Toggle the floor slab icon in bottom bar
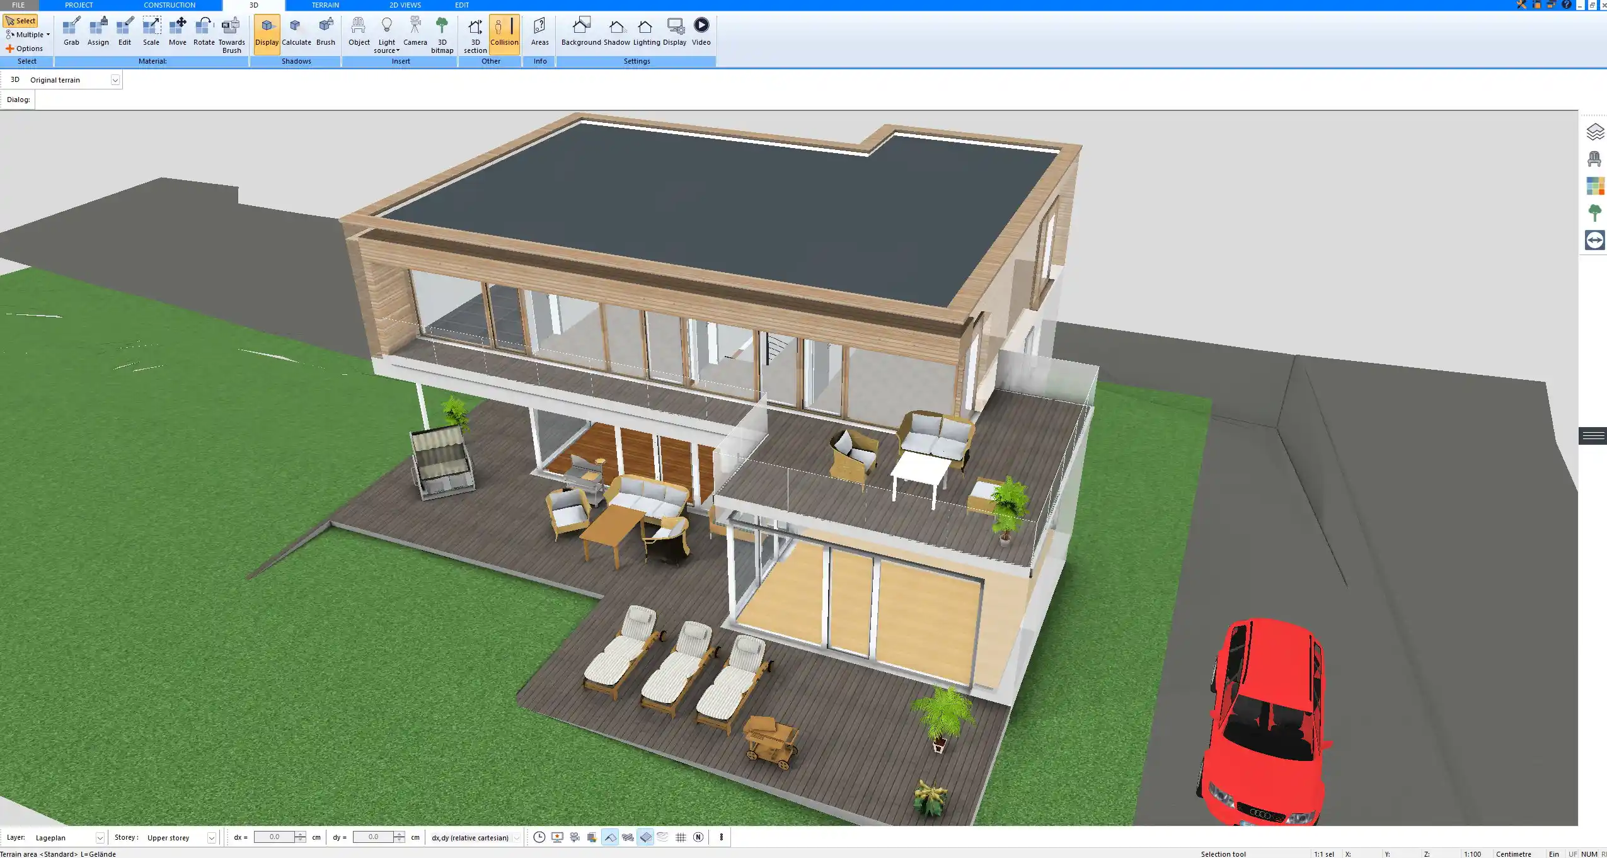The width and height of the screenshot is (1607, 858). pyautogui.click(x=645, y=837)
